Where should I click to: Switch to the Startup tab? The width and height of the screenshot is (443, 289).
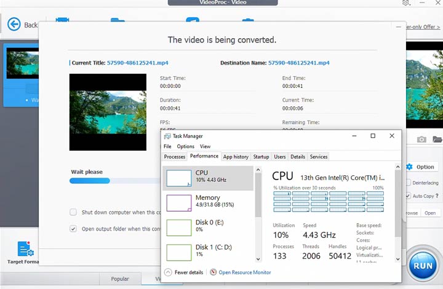261,157
